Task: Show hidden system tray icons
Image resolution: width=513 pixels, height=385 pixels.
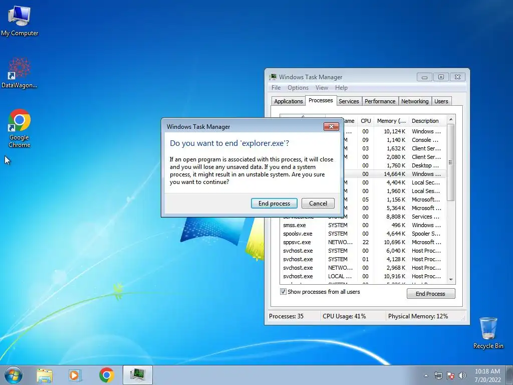Action: 426,375
